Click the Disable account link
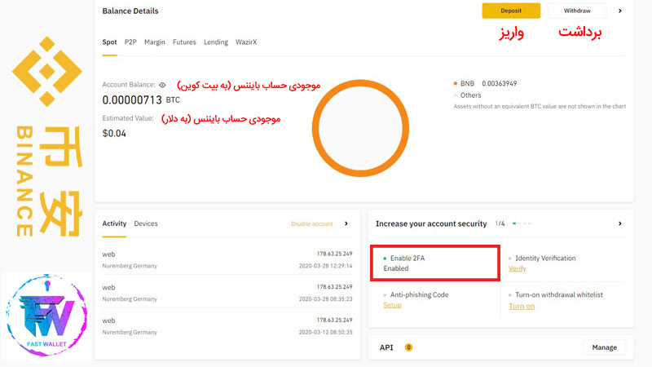652x367 pixels. pos(312,223)
